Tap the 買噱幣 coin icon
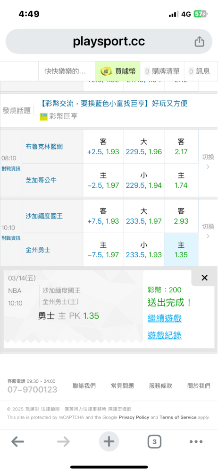 [105, 71]
